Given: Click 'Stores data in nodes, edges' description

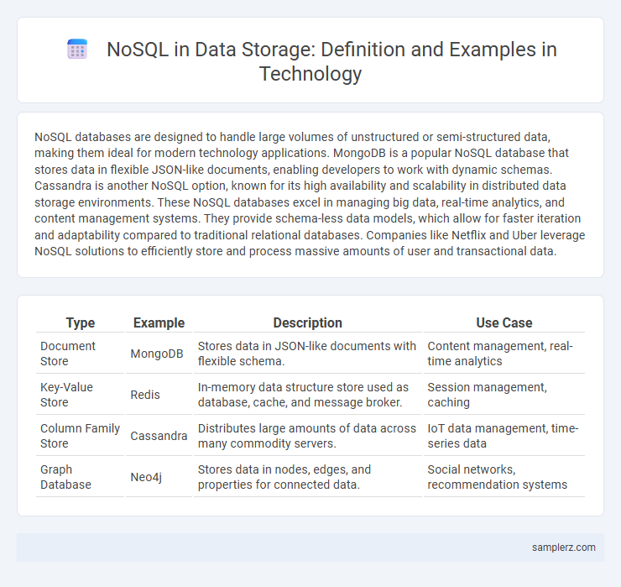Looking at the screenshot, I should coord(308,477).
